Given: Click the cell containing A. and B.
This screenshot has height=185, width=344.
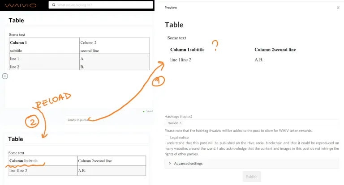Looking at the screenshot, I should pos(115,62).
